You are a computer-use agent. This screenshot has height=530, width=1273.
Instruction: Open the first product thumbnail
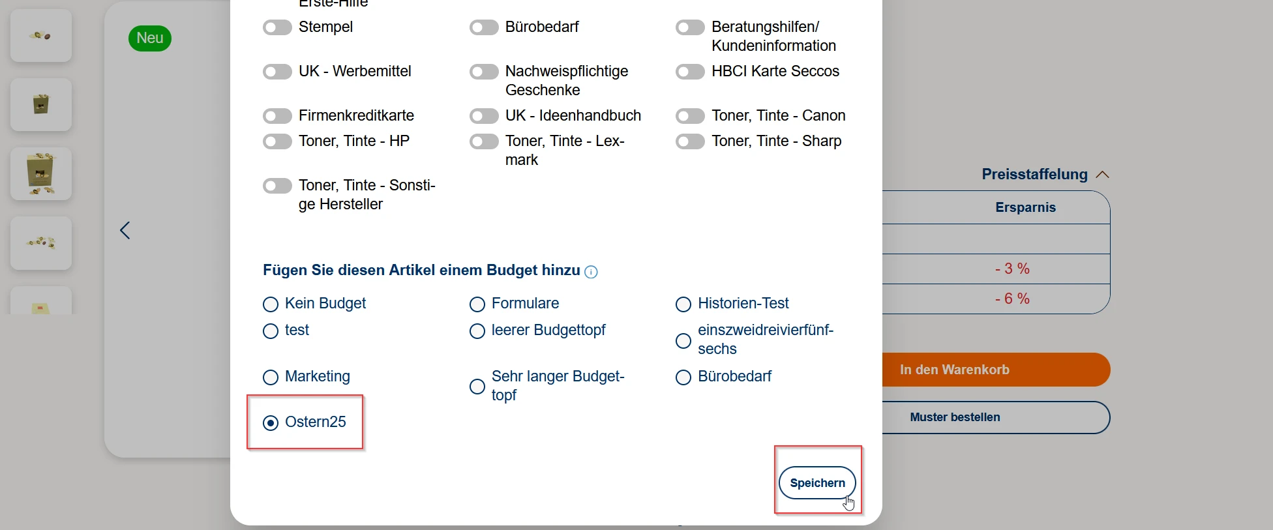[x=41, y=36]
